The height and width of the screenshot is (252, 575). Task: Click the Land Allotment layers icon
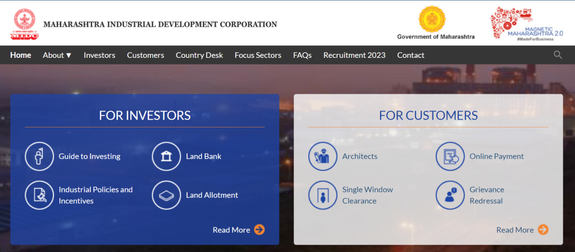tap(166, 195)
